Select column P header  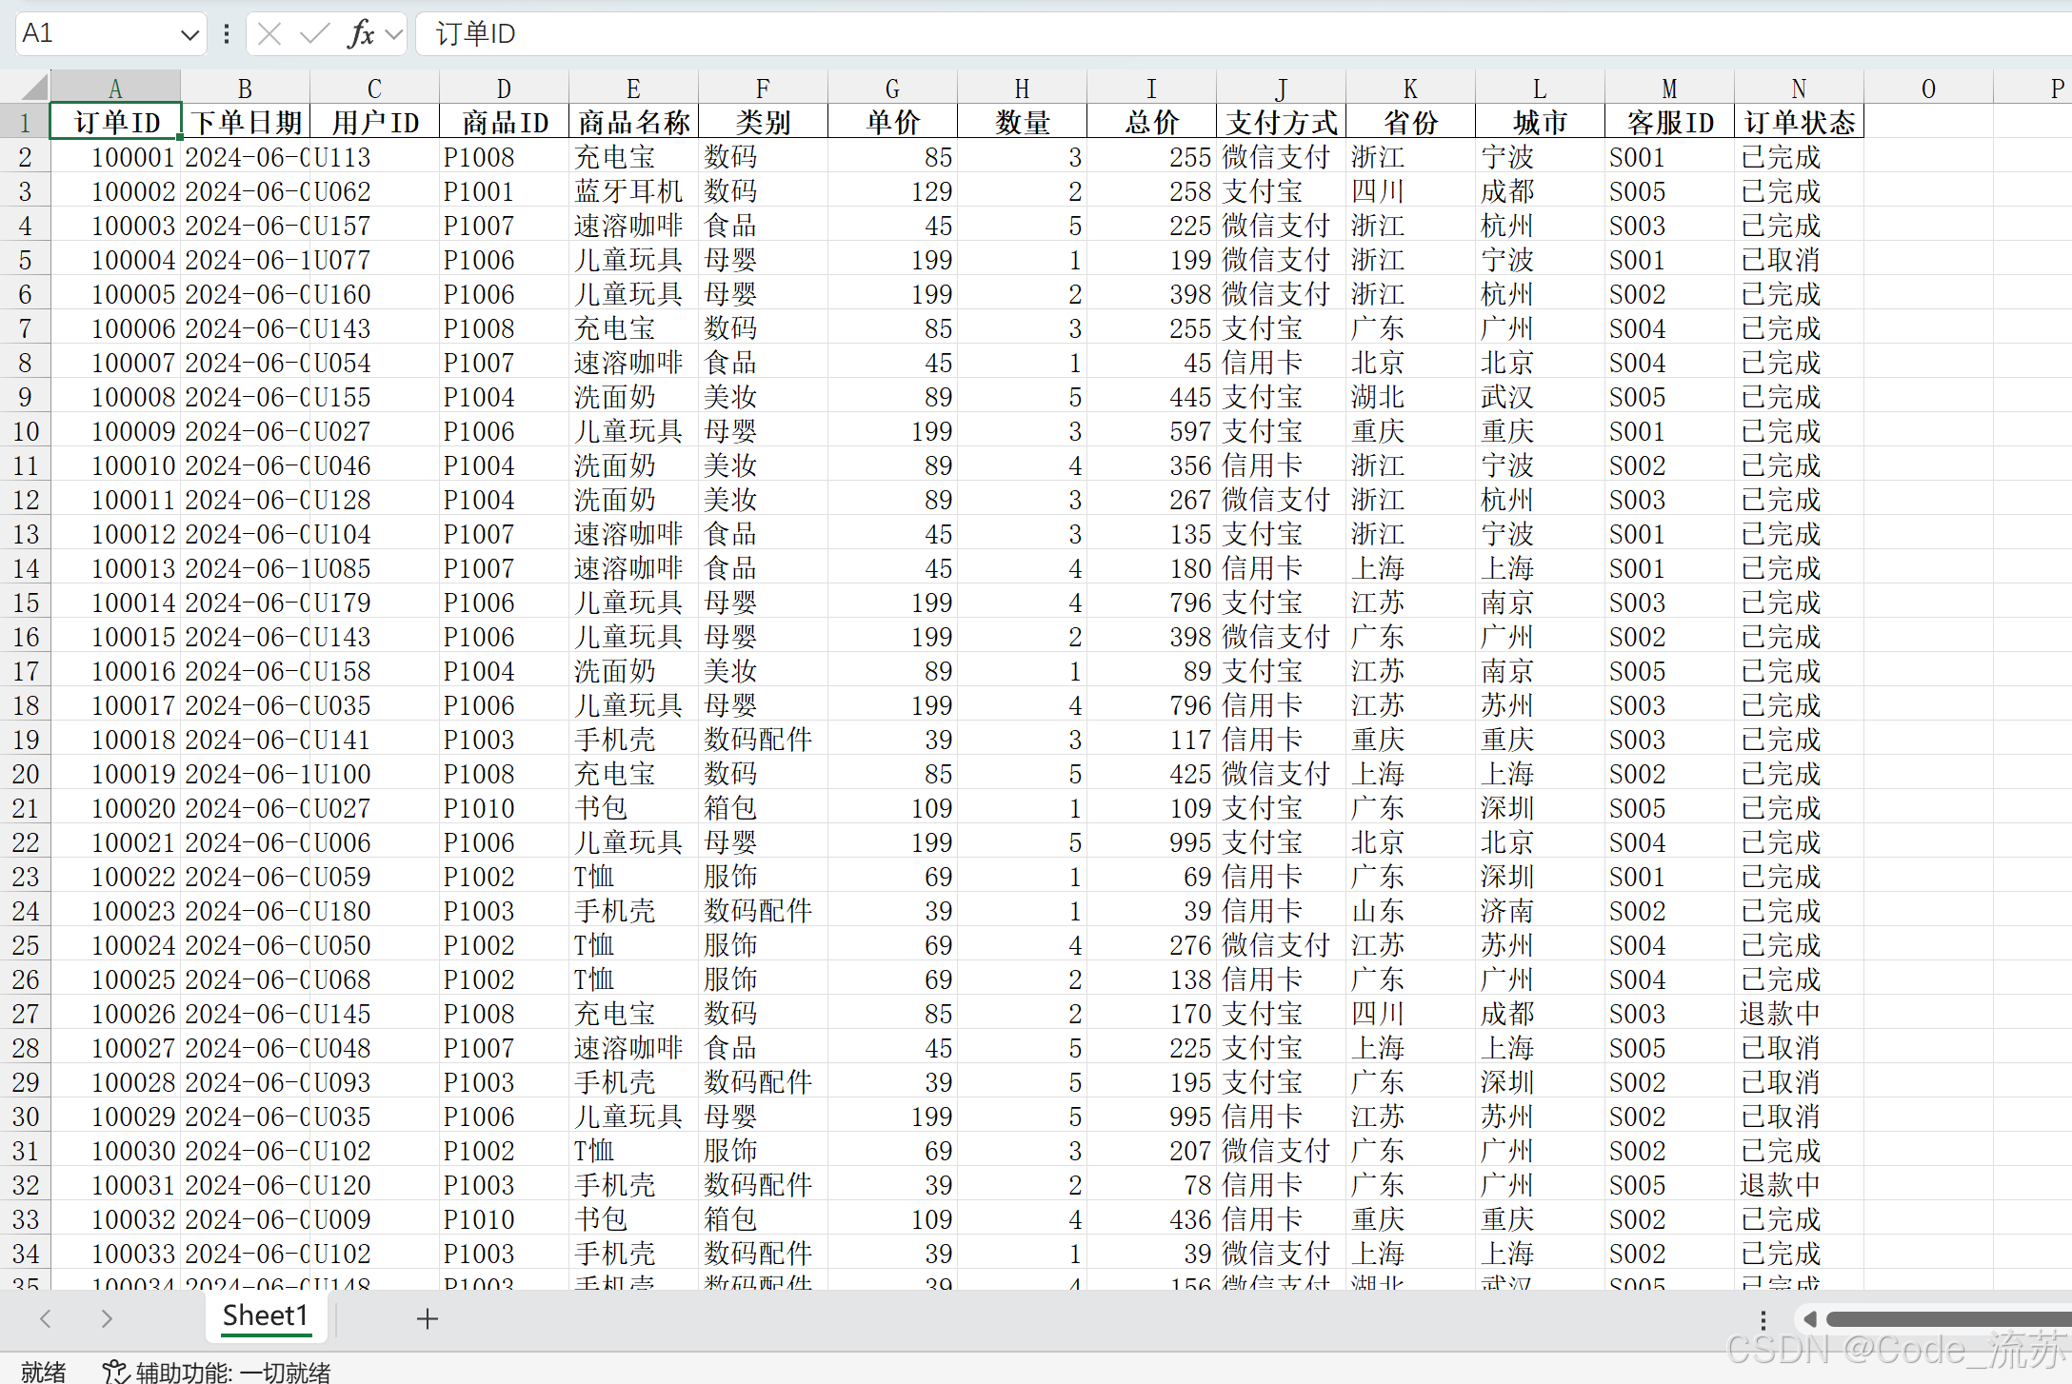[2033, 88]
